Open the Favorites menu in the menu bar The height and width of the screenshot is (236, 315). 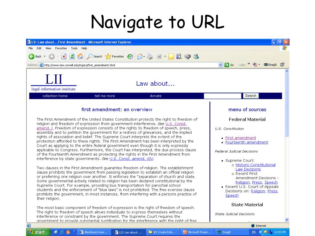click(x=61, y=48)
